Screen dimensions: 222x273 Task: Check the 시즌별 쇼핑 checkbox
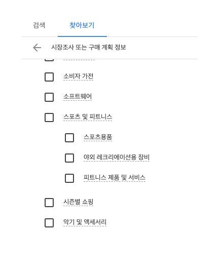click(49, 203)
